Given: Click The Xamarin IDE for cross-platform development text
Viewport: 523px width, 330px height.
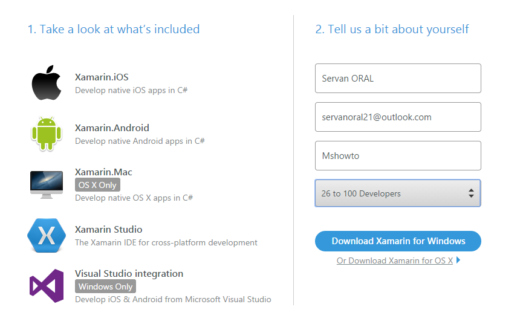Looking at the screenshot, I should click(166, 243).
